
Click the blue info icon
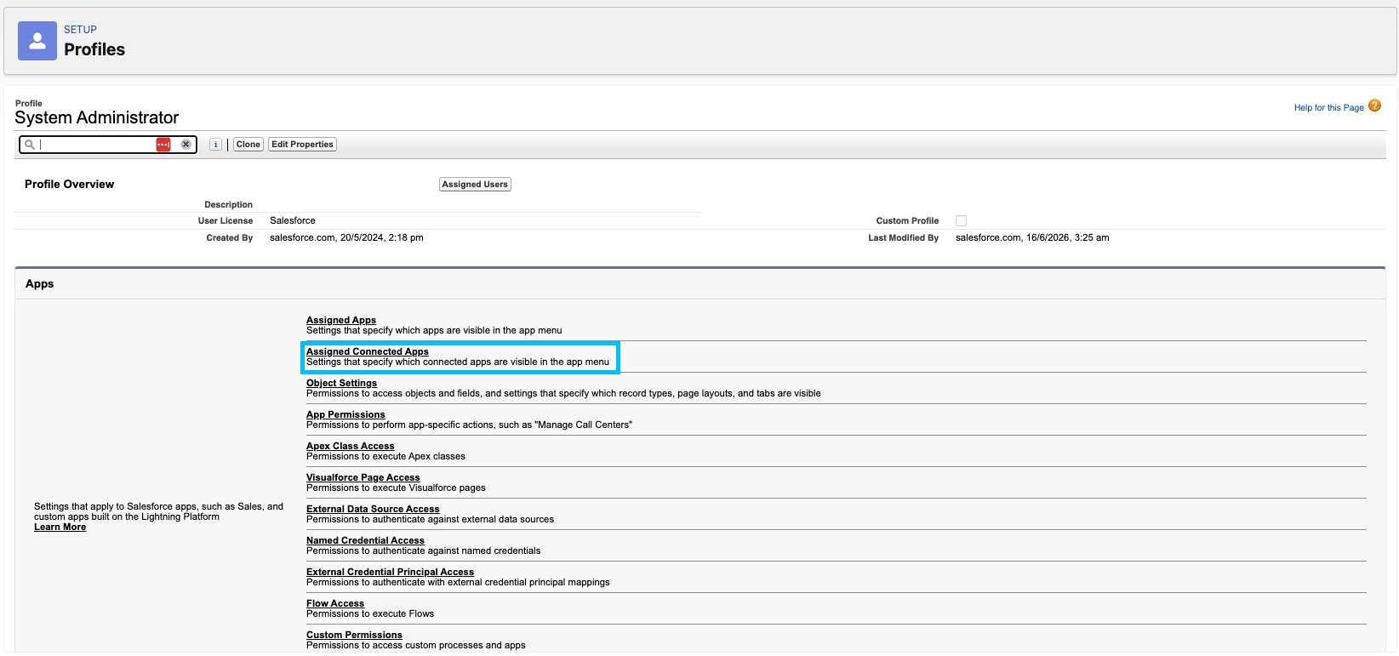pos(216,145)
